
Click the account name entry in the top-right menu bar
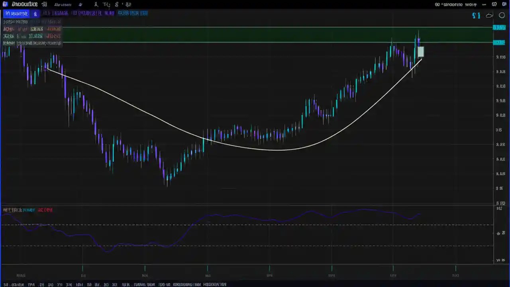coord(454,4)
